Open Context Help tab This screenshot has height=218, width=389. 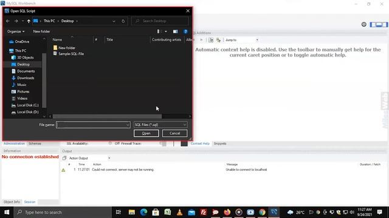200,144
